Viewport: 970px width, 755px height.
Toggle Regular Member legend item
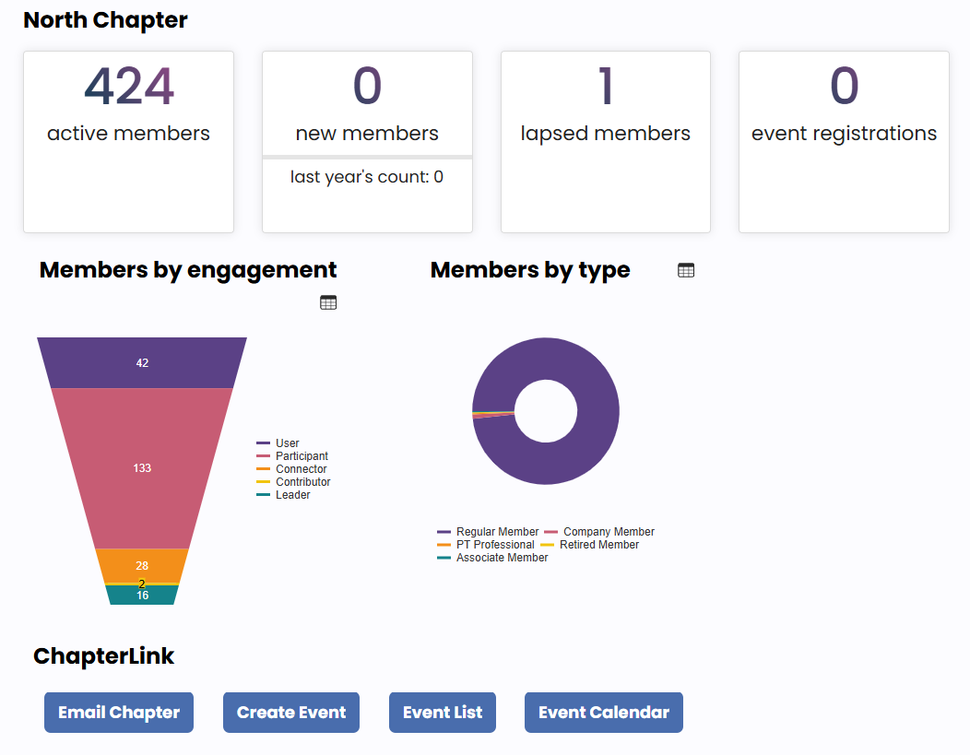pos(497,532)
